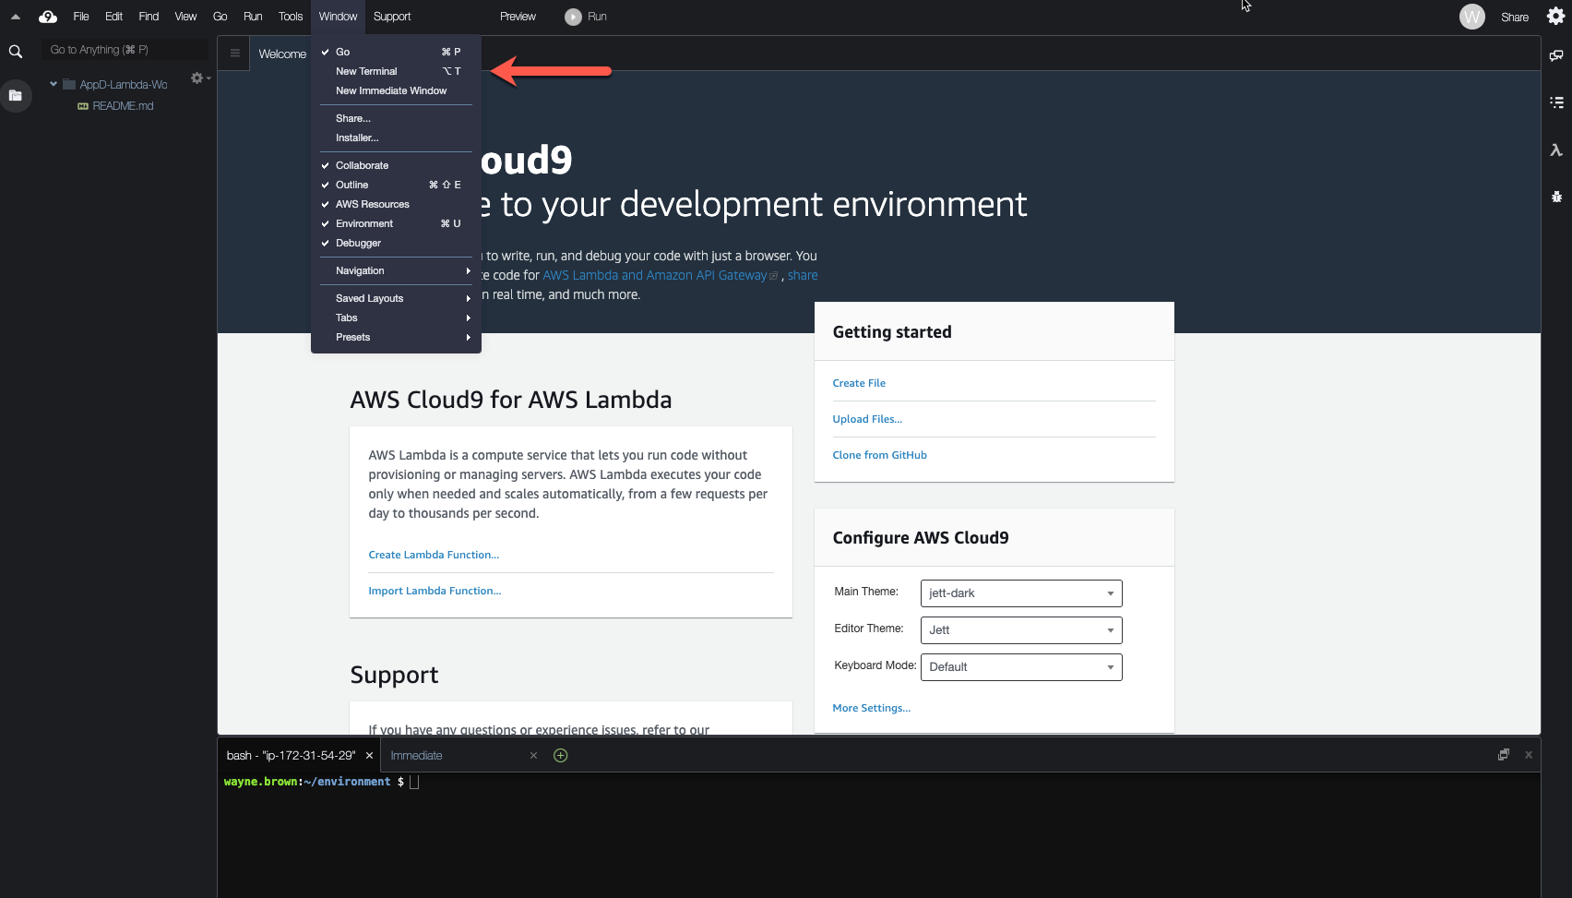Open Preferences gear in top right
Screen dimensions: 1572x898
point(1555,17)
